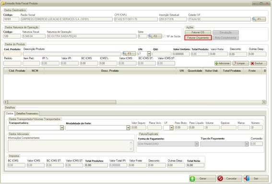The width and height of the screenshot is (272, 184).
Task: Click the Descrição Produto input field
Action: click(72, 54)
